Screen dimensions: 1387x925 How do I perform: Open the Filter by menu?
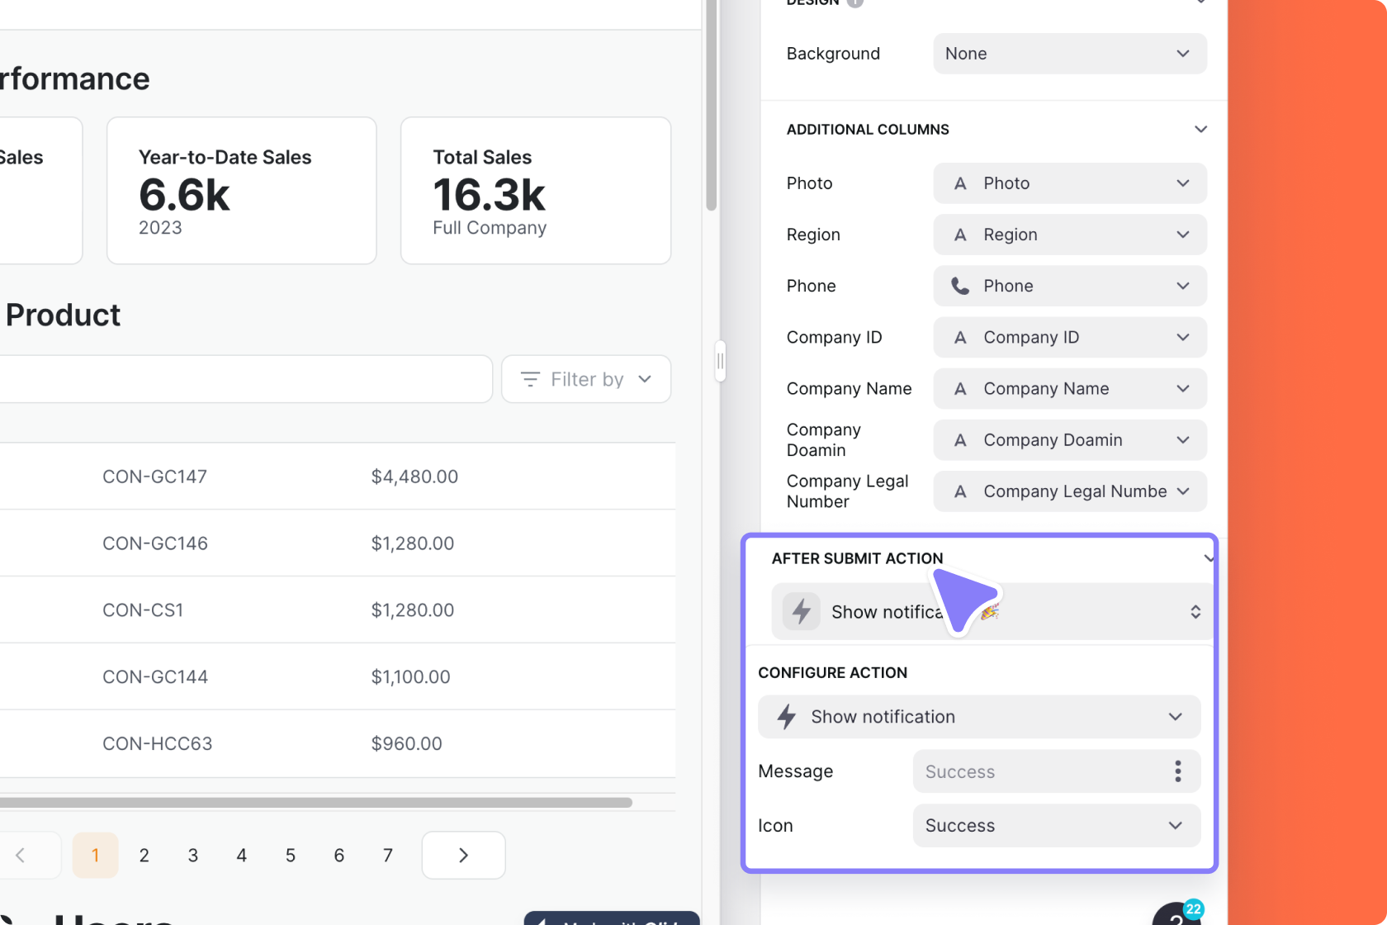pyautogui.click(x=586, y=379)
